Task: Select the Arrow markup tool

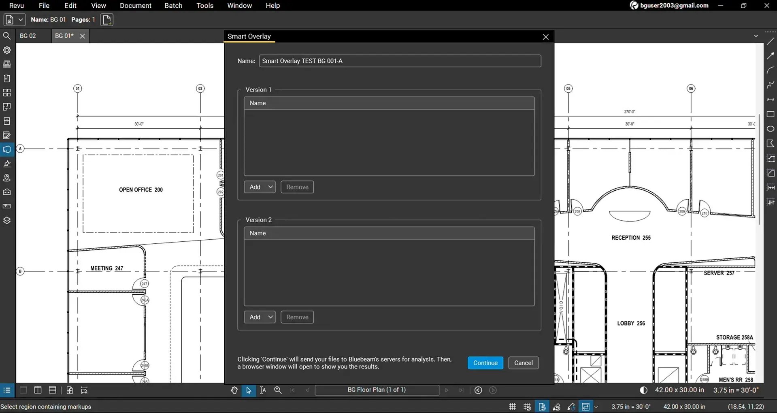Action: point(771,56)
